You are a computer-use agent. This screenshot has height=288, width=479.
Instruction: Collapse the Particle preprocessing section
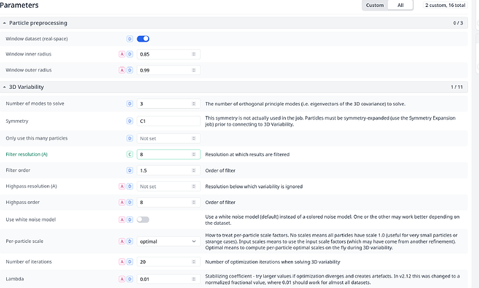5,24
